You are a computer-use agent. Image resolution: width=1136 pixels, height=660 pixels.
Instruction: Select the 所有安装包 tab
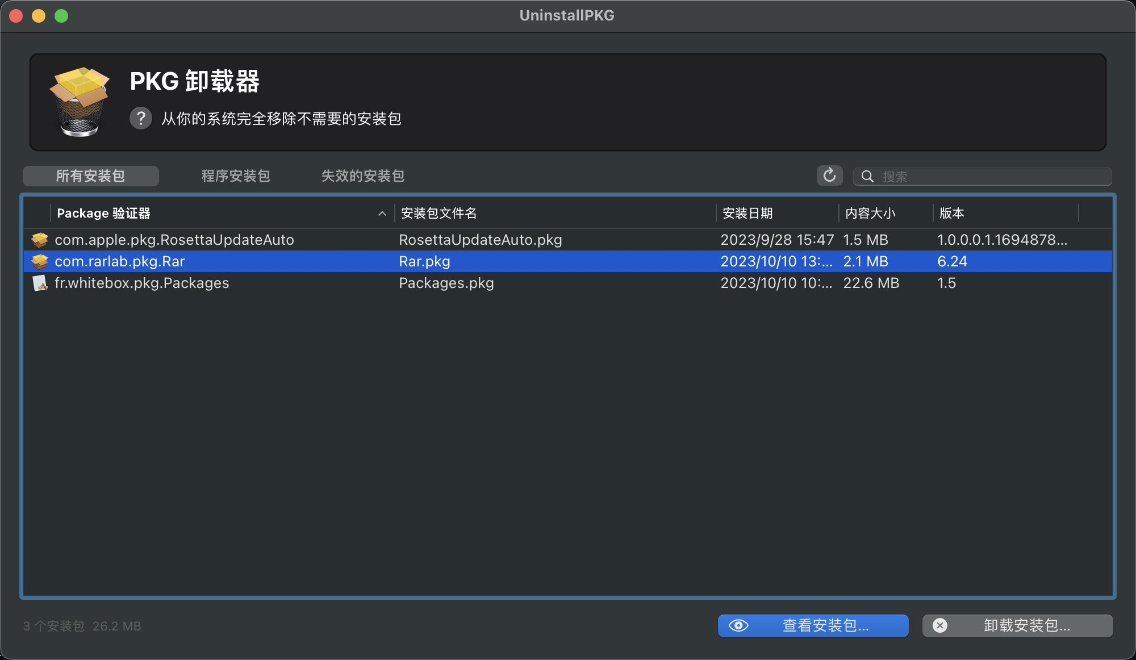90,176
